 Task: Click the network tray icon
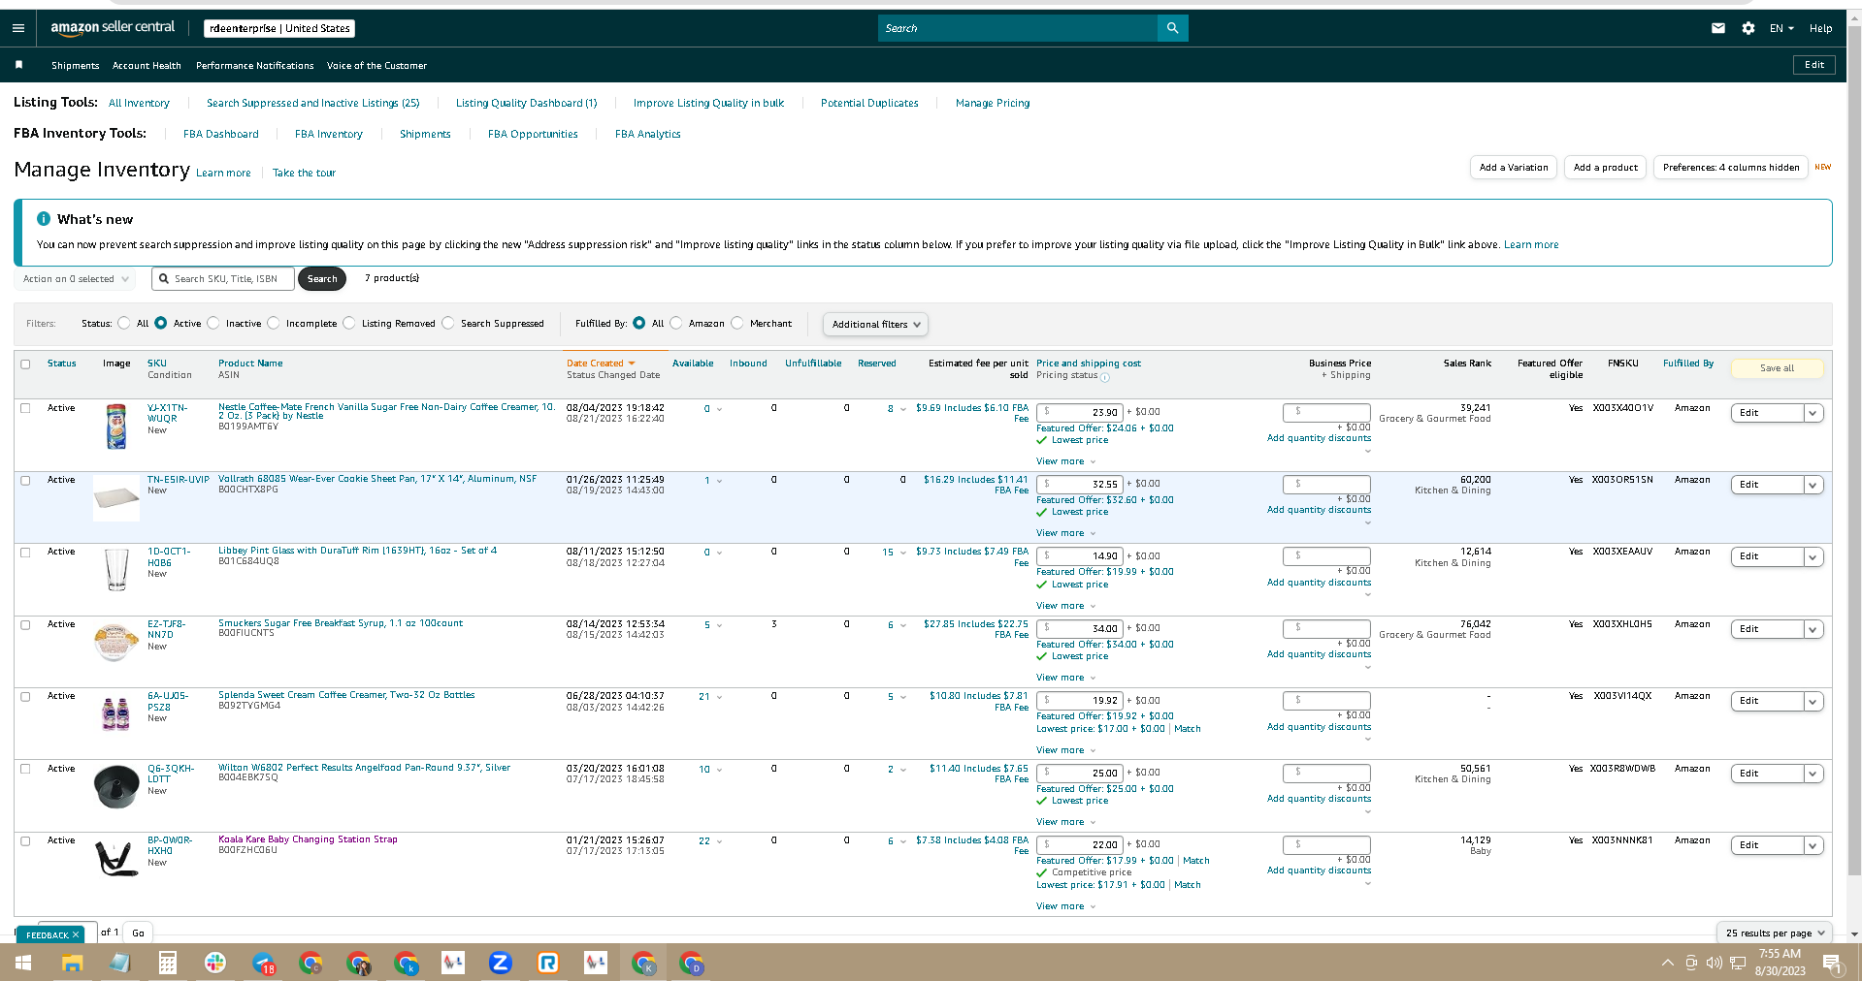(x=1737, y=963)
